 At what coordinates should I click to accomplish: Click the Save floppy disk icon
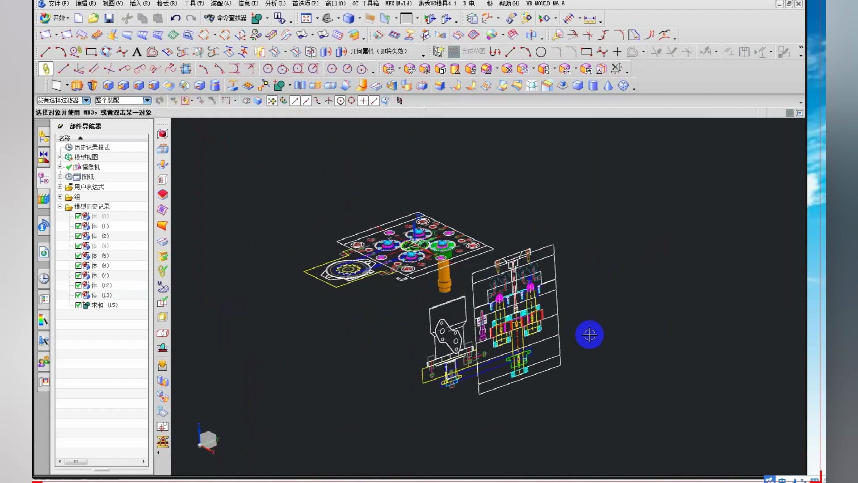click(x=109, y=18)
